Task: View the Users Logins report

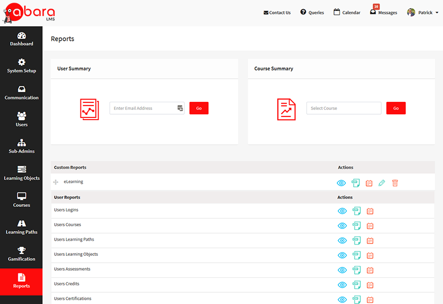Action: pyautogui.click(x=342, y=211)
